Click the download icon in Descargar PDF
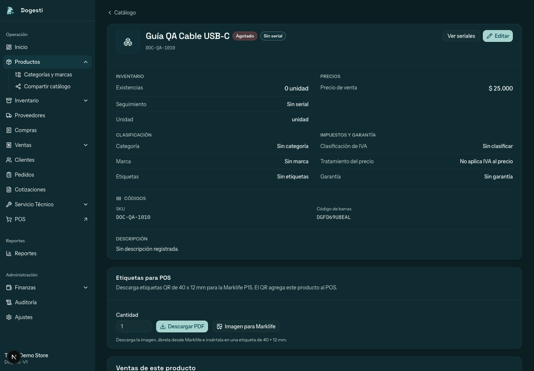The width and height of the screenshot is (534, 371). pos(163,326)
